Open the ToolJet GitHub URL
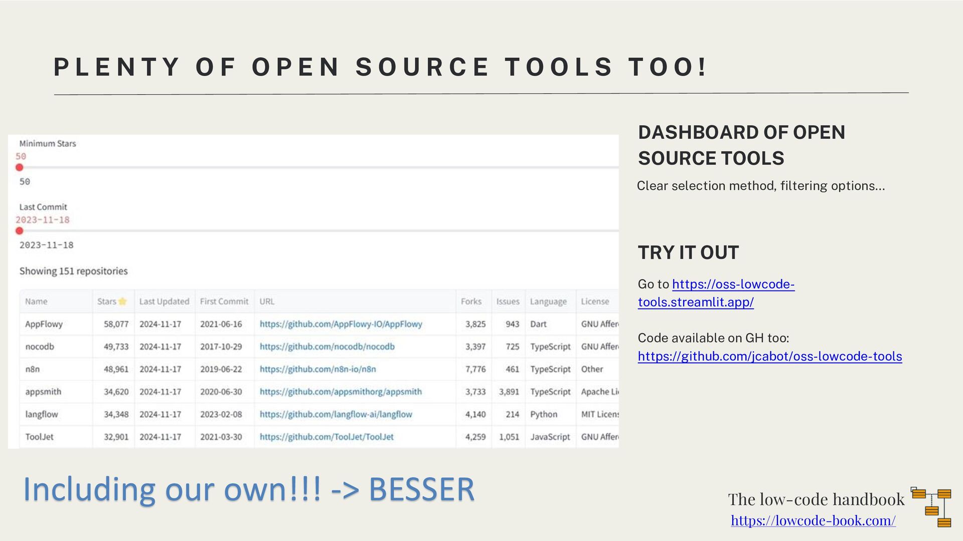This screenshot has height=541, width=963. pyautogui.click(x=327, y=437)
